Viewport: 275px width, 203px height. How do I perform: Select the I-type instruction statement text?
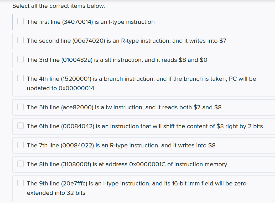[90, 22]
